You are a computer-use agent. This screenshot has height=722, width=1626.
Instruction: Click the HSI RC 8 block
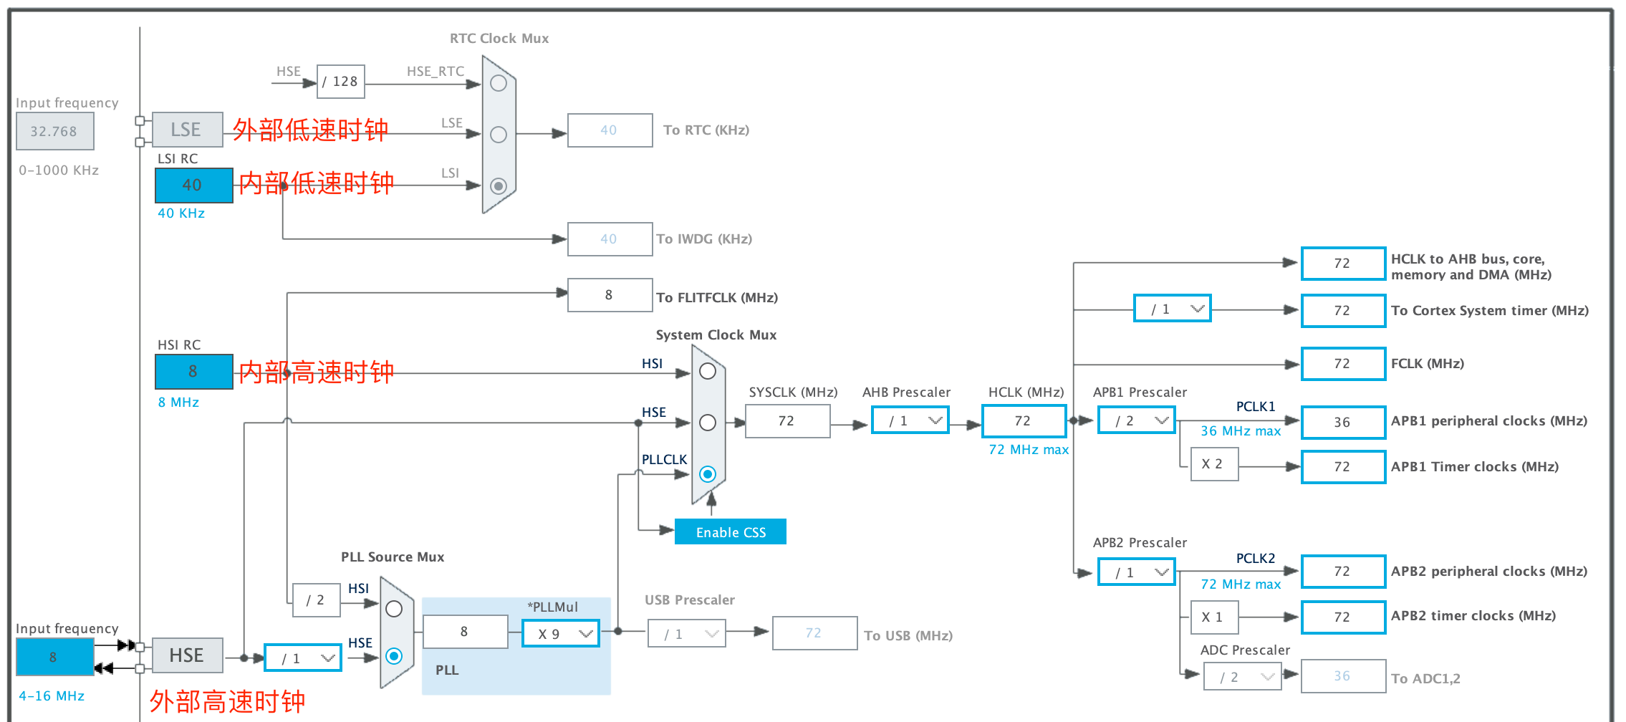coord(194,372)
